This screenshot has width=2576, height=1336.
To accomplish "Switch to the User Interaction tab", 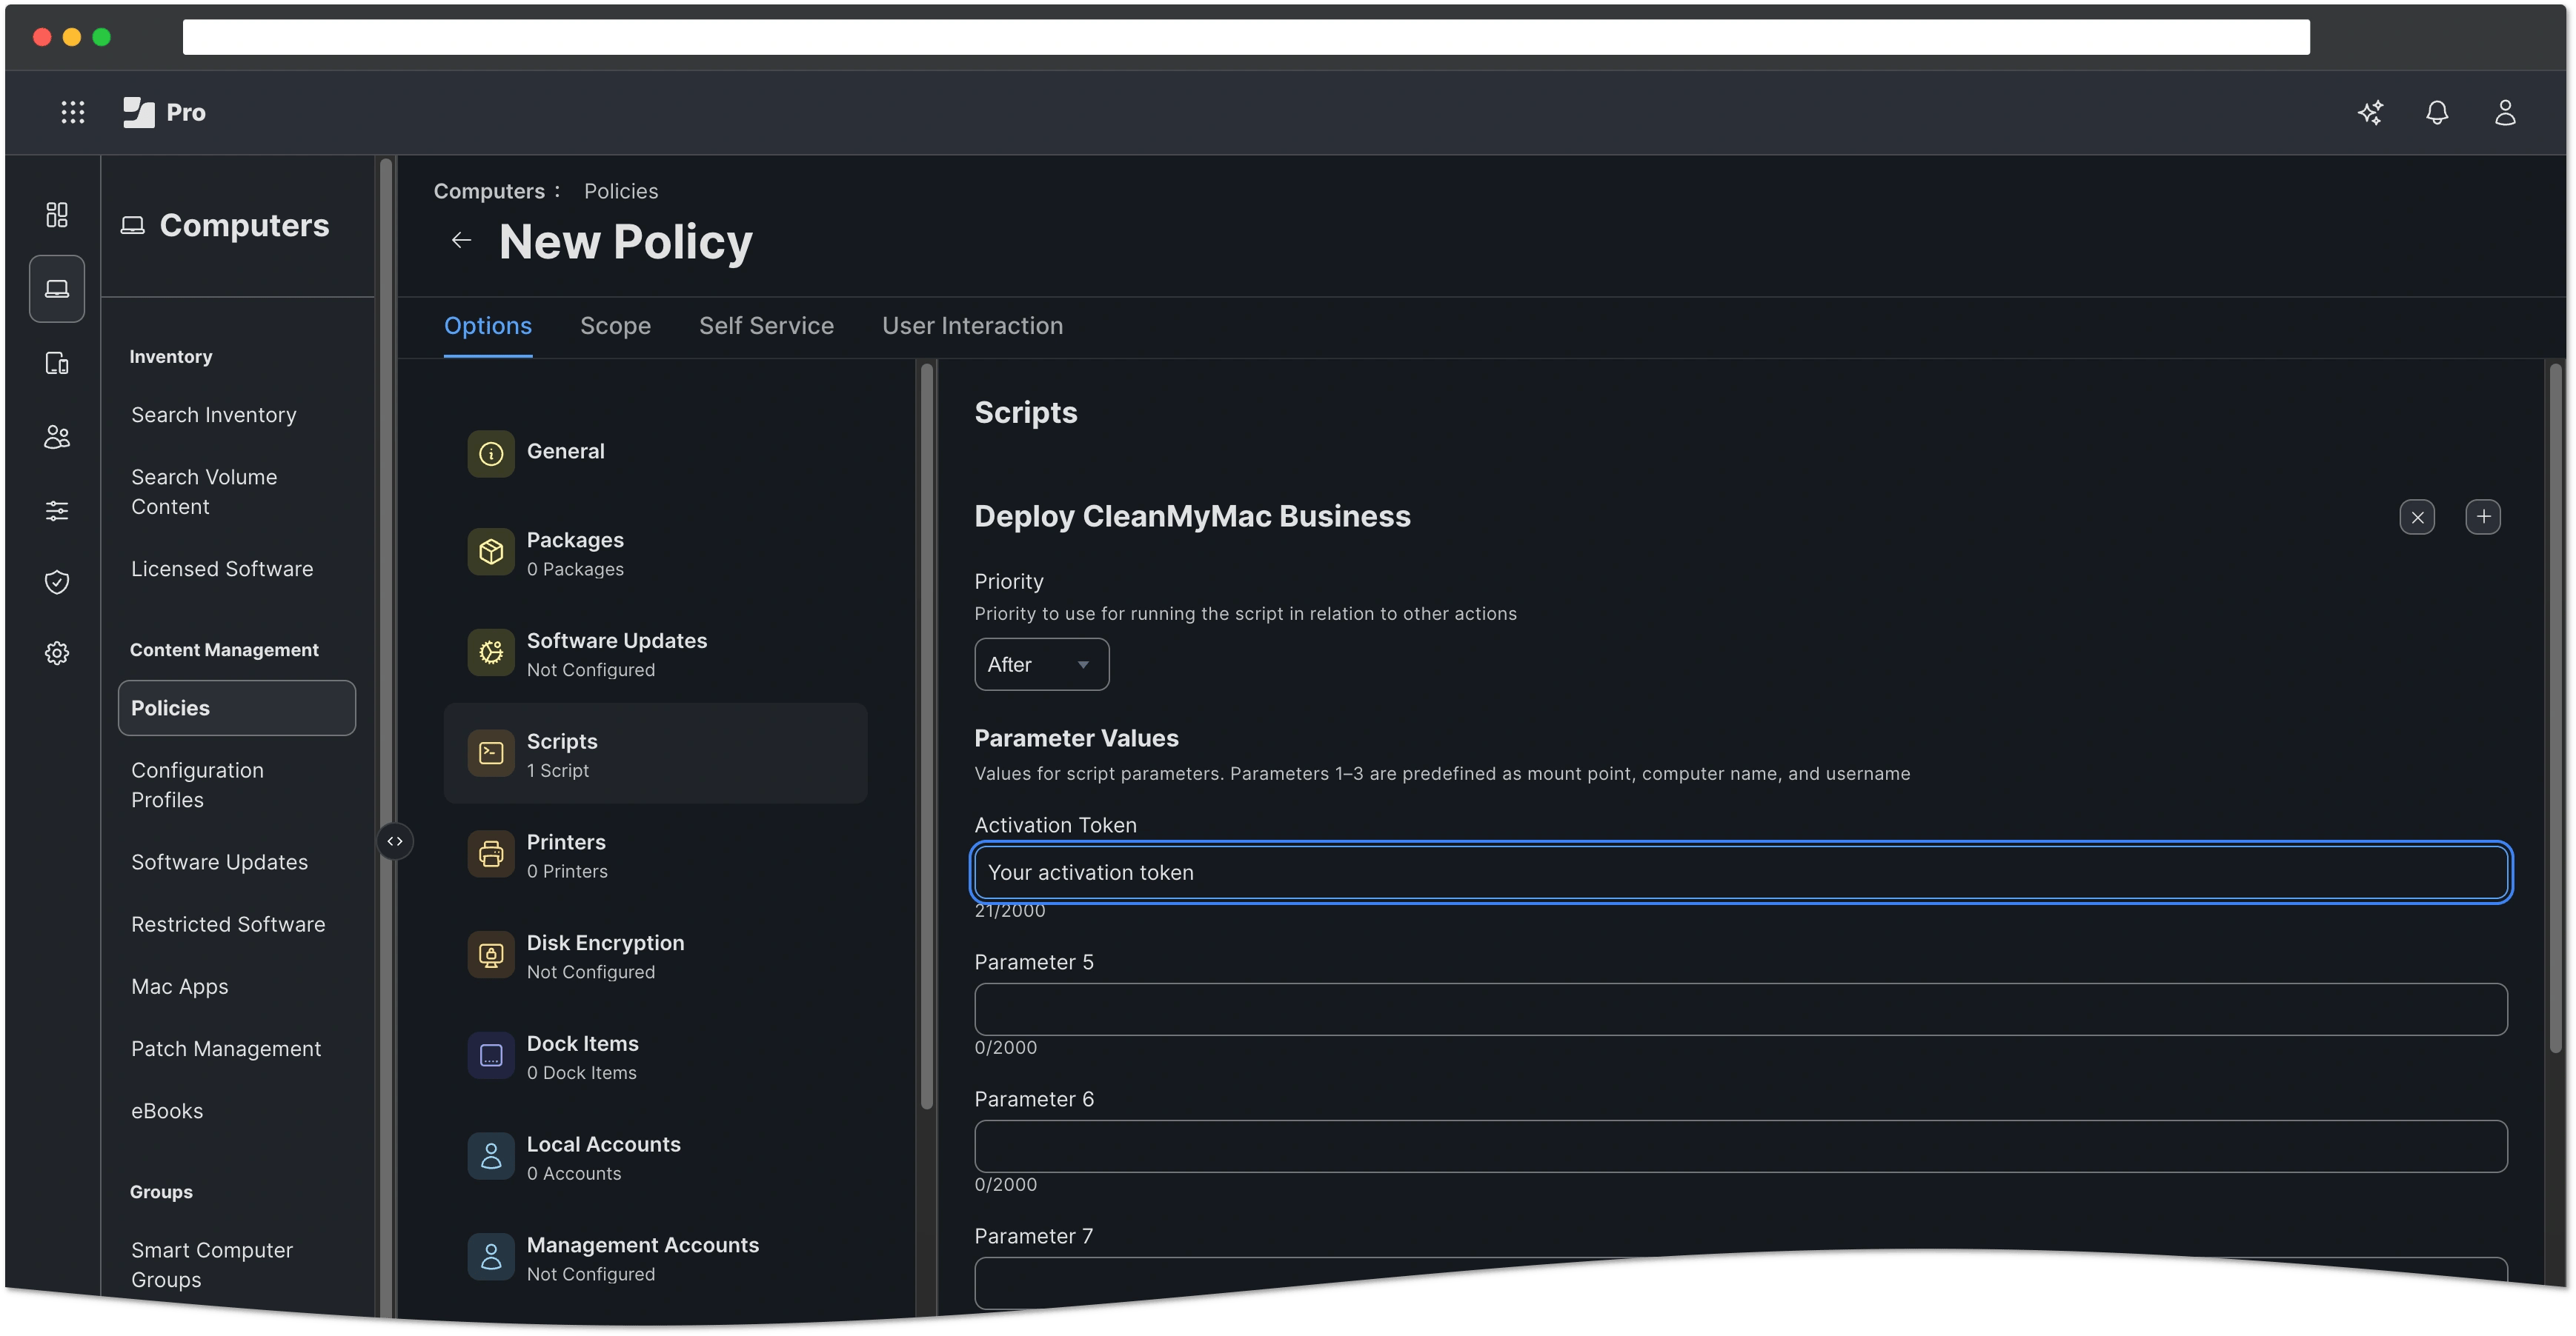I will coord(972,326).
